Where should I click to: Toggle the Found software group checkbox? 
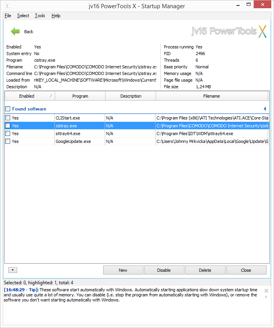[8, 109]
